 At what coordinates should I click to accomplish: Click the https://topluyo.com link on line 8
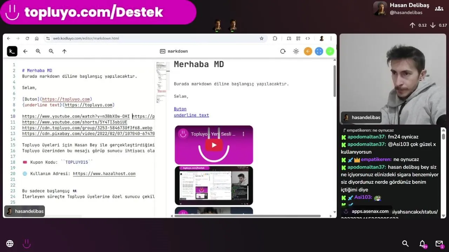coord(88,105)
